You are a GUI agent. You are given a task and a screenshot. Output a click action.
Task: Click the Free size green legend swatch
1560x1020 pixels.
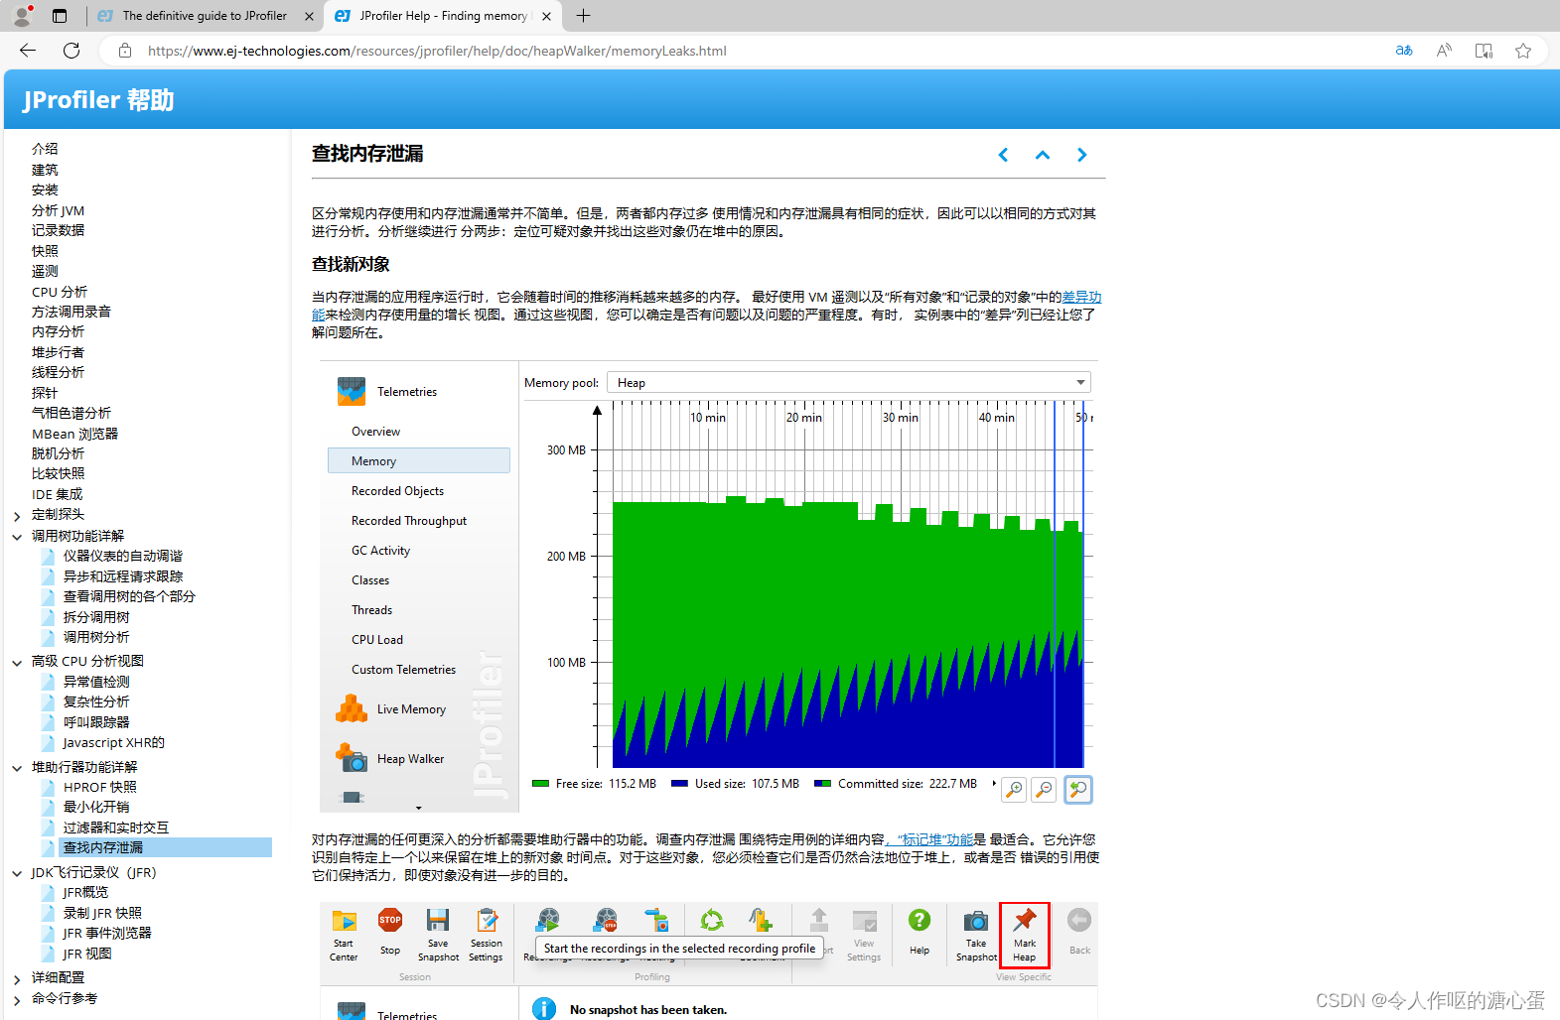pos(541,783)
